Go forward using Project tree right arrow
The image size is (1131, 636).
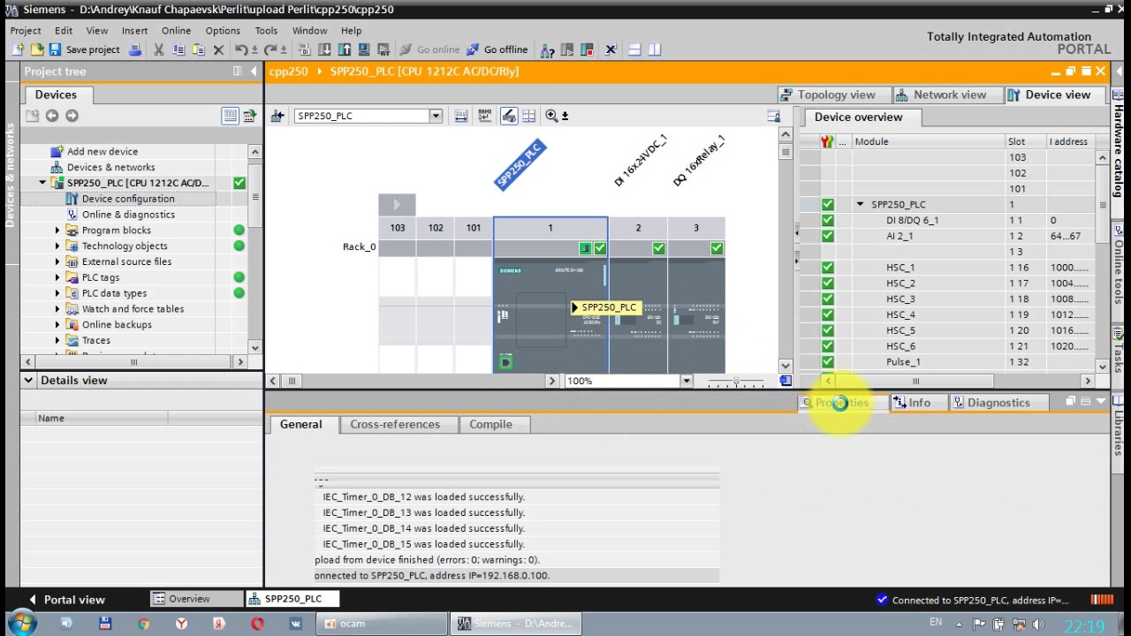click(72, 116)
